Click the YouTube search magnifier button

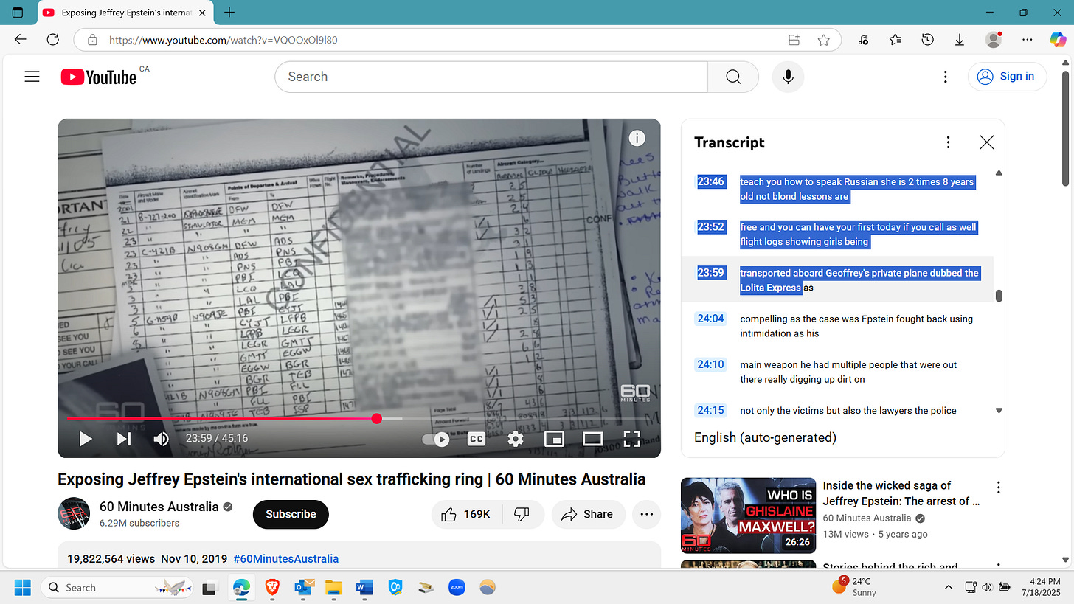point(732,77)
